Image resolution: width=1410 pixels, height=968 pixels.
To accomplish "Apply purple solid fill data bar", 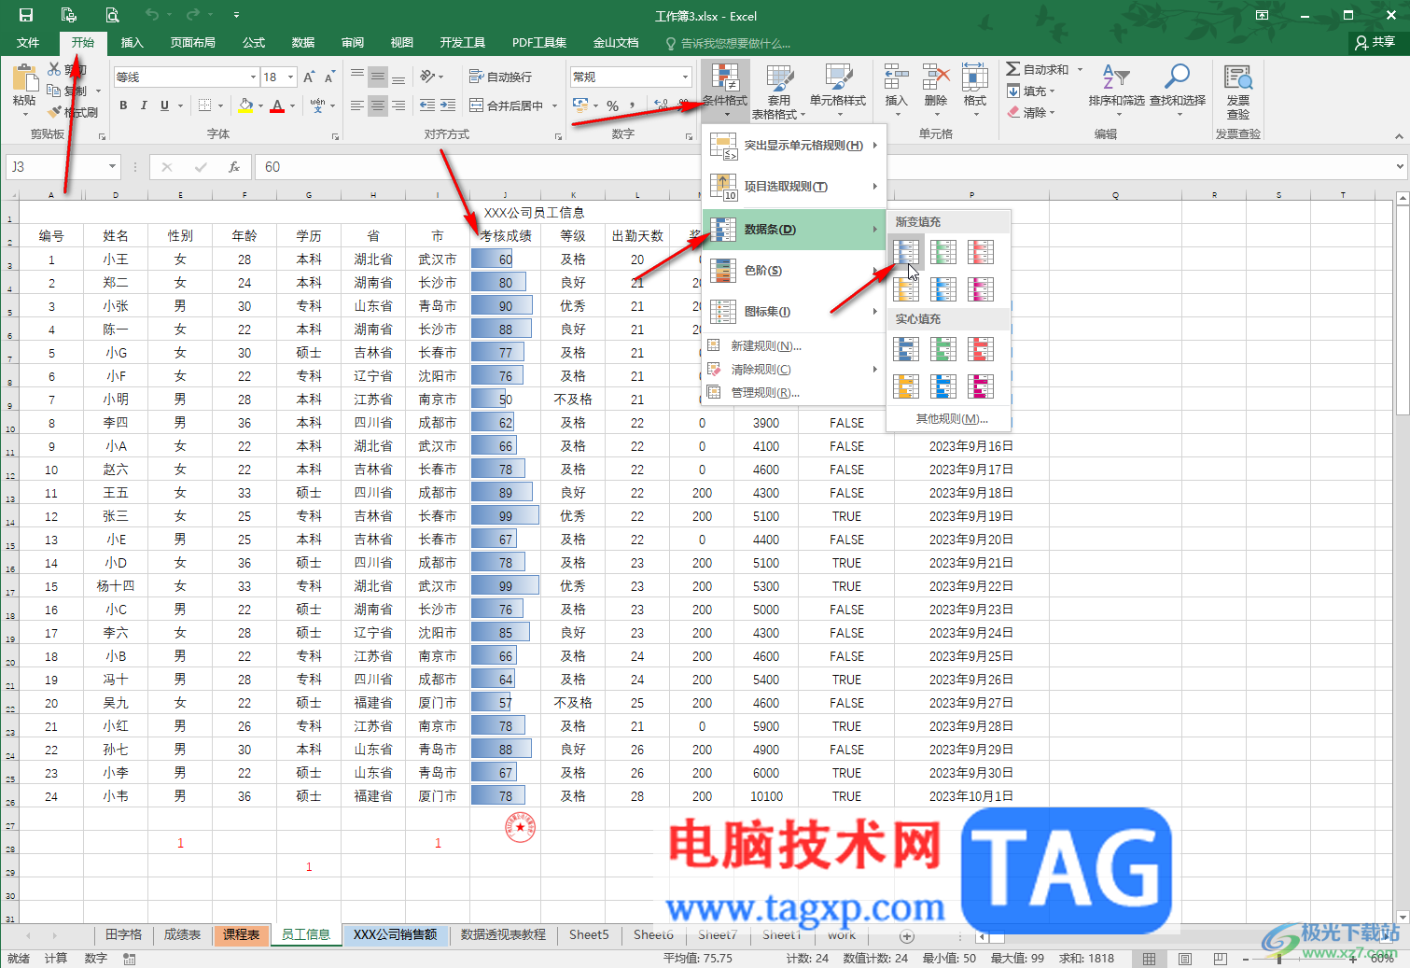I will (981, 386).
